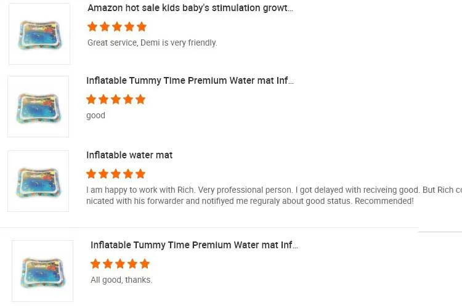The height and width of the screenshot is (308, 462).
Task: Click the 'Inflatable water mat' product thumbnail
Action: (x=38, y=181)
